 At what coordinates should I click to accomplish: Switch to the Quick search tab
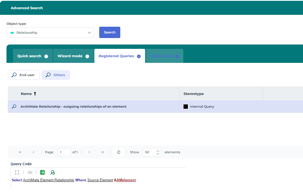(29, 56)
